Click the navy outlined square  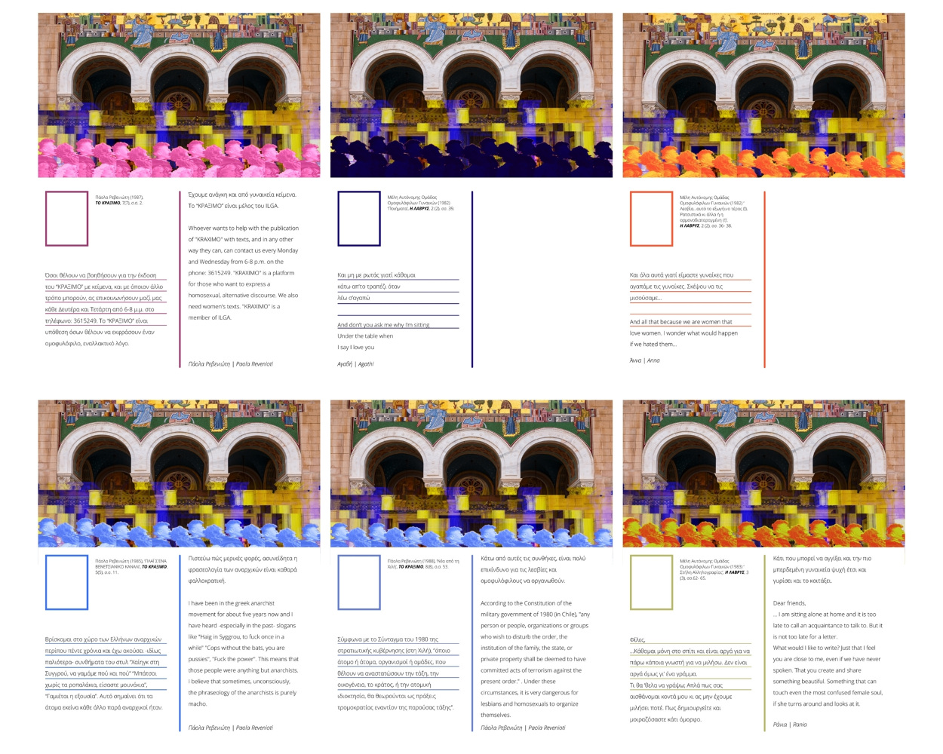point(359,219)
